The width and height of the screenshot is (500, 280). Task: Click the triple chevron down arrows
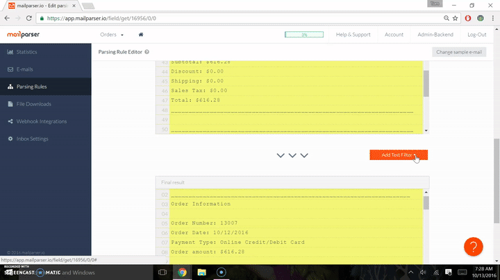click(292, 155)
